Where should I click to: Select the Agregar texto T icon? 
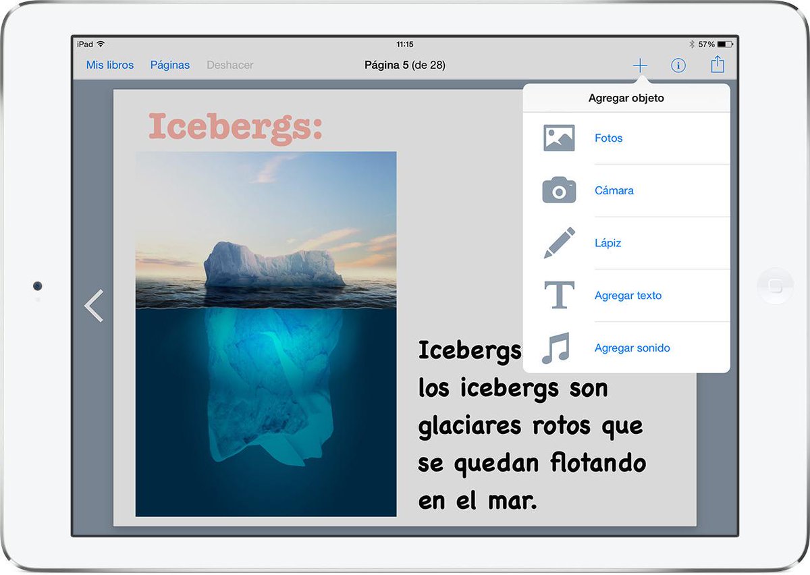pos(559,296)
